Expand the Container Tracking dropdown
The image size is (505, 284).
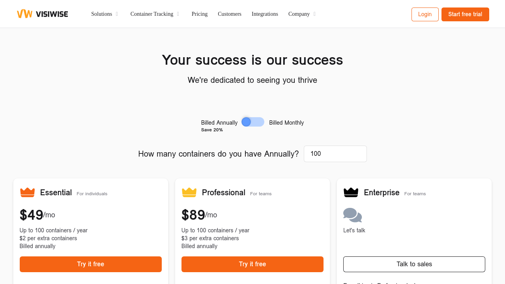(155, 14)
